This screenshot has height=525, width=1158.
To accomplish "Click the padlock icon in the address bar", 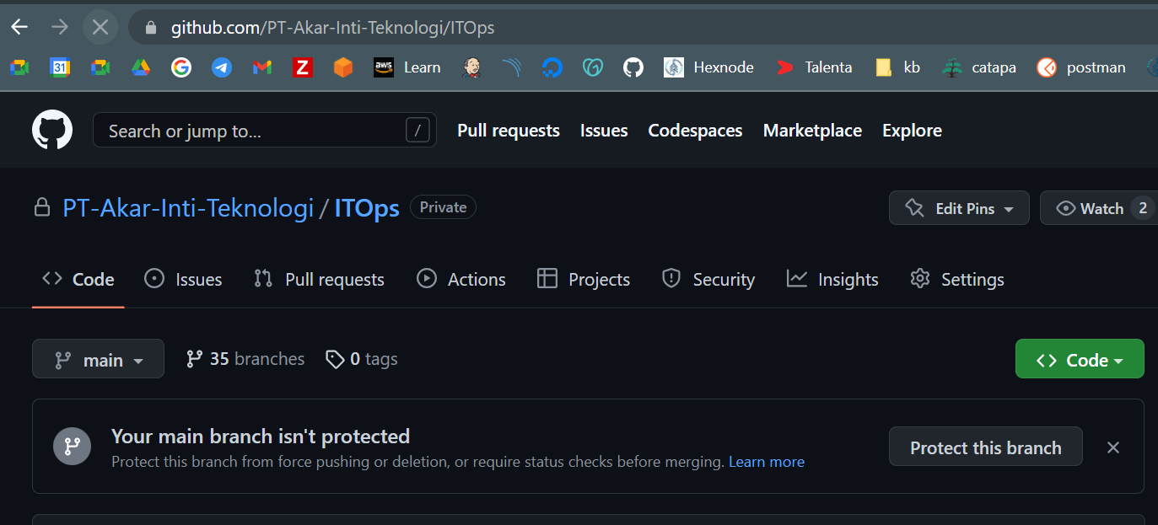I will click(150, 26).
